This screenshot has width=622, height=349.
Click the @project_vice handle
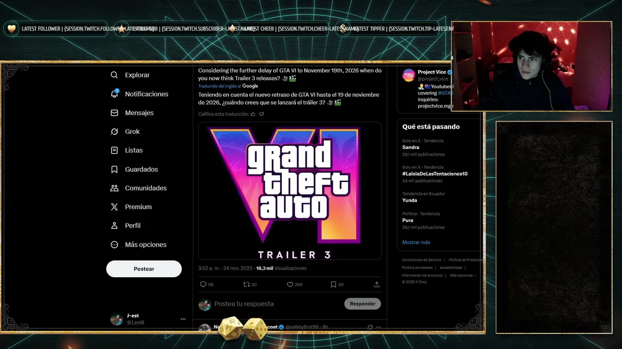(x=433, y=79)
